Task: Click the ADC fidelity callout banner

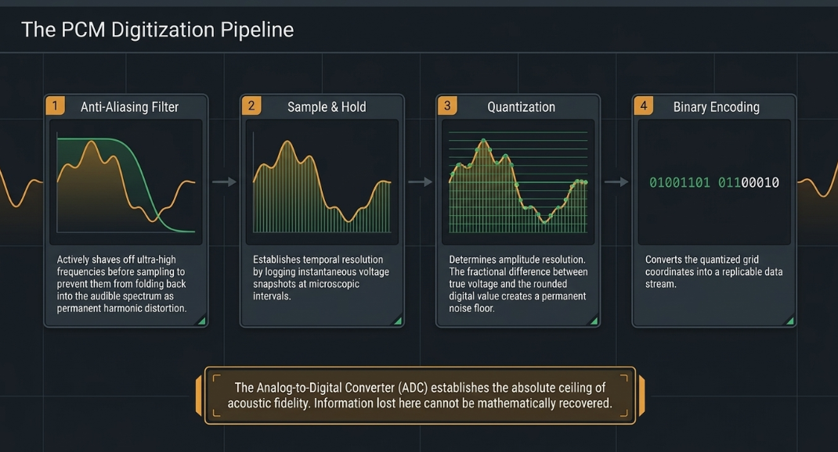Action: 420,396
